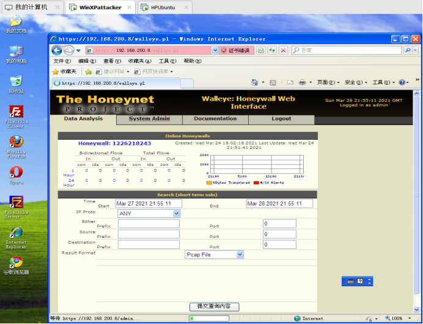The height and width of the screenshot is (324, 423).
Task: Refresh the page with the green arrows icon
Action: click(x=272, y=51)
